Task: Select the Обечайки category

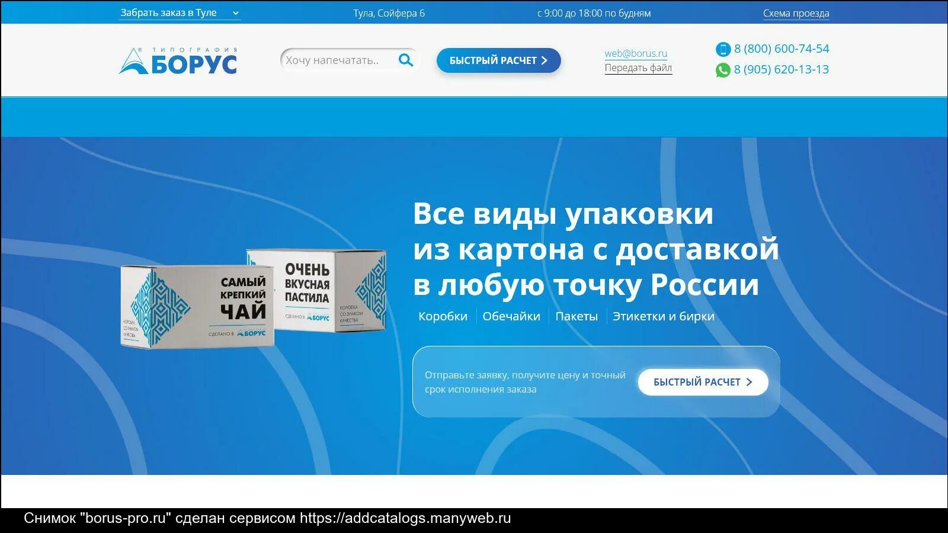Action: [x=511, y=316]
